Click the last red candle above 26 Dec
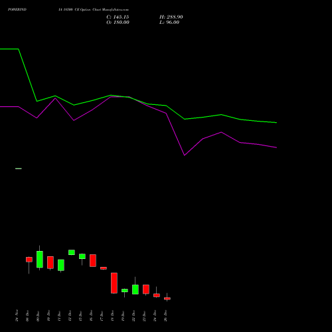Image resolution: width=332 pixels, height=332 pixels. tap(167, 299)
